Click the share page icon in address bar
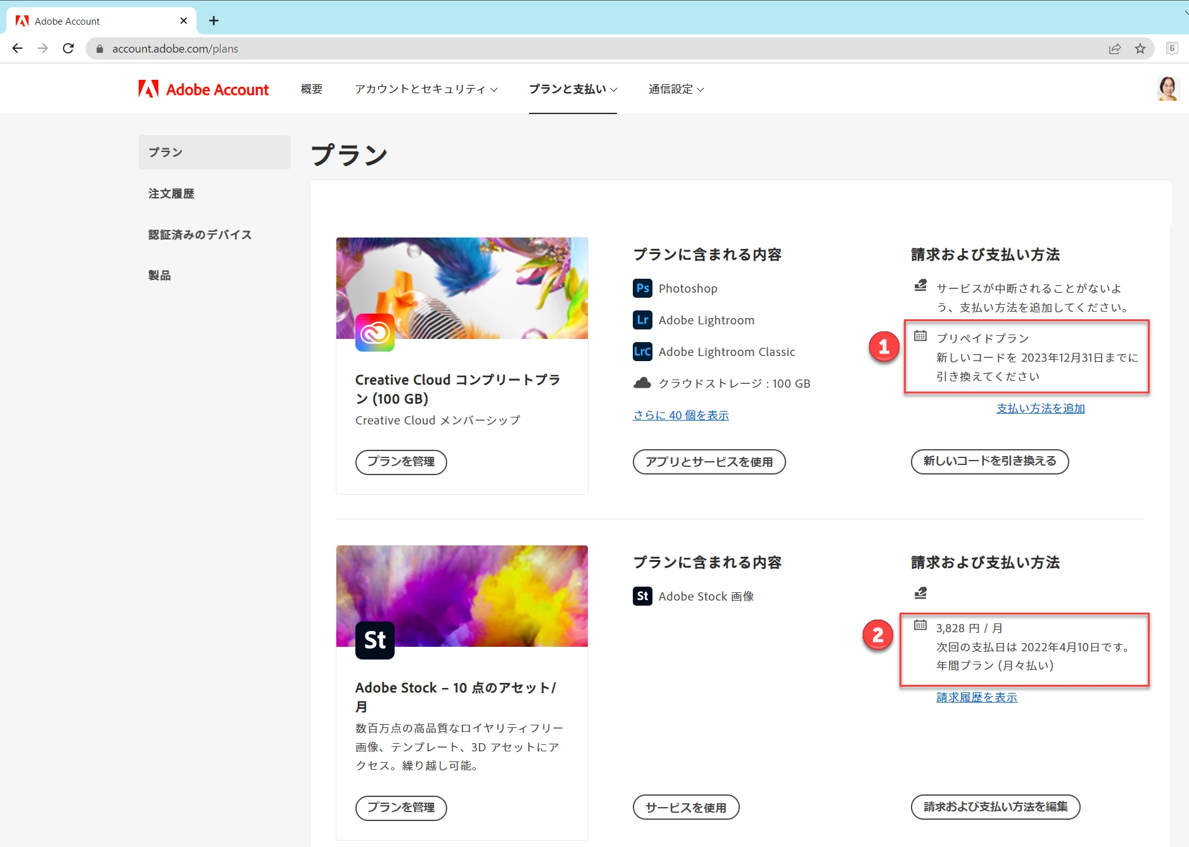This screenshot has width=1189, height=847. point(1115,49)
